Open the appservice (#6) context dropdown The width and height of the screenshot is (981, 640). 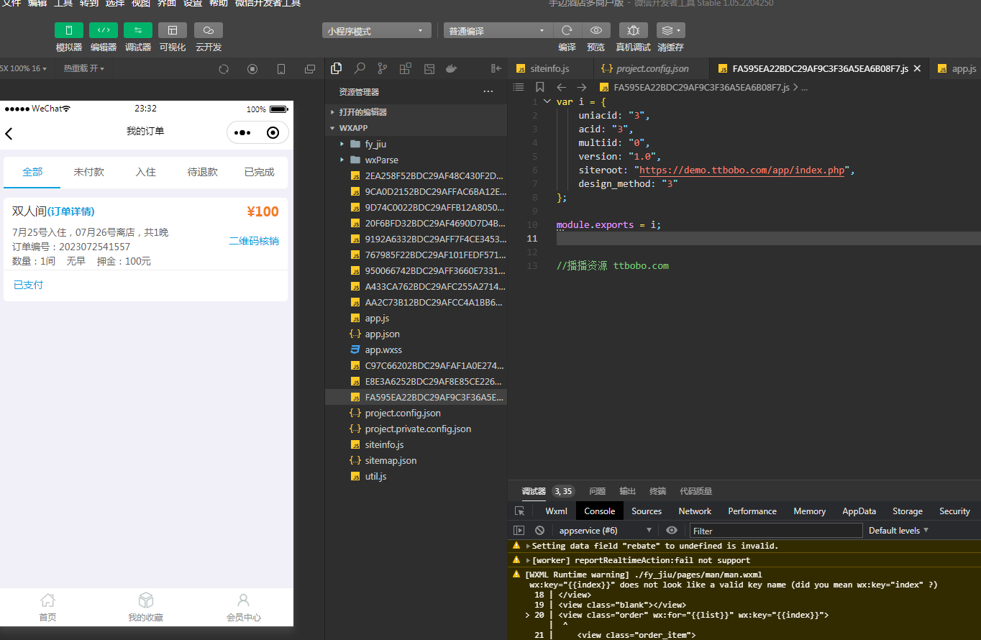click(x=605, y=531)
